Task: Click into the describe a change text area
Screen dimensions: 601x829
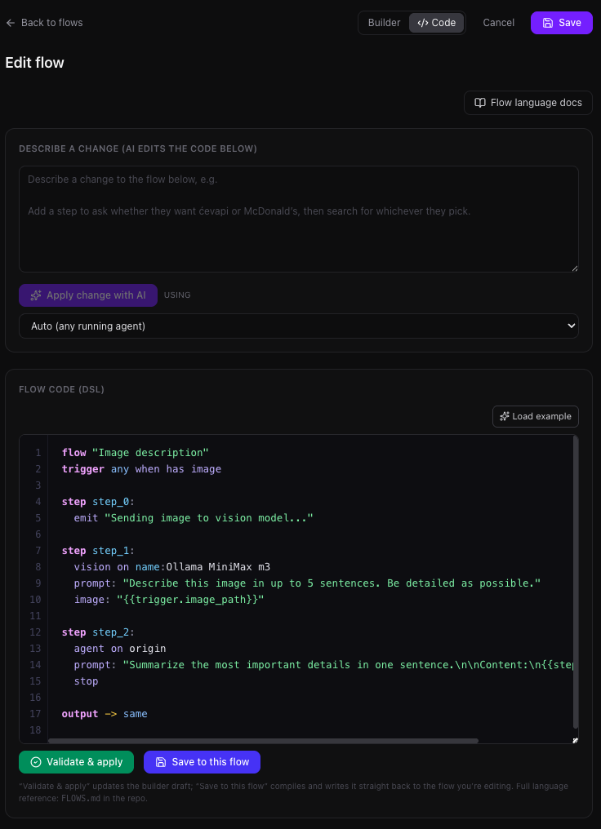Action: point(299,219)
